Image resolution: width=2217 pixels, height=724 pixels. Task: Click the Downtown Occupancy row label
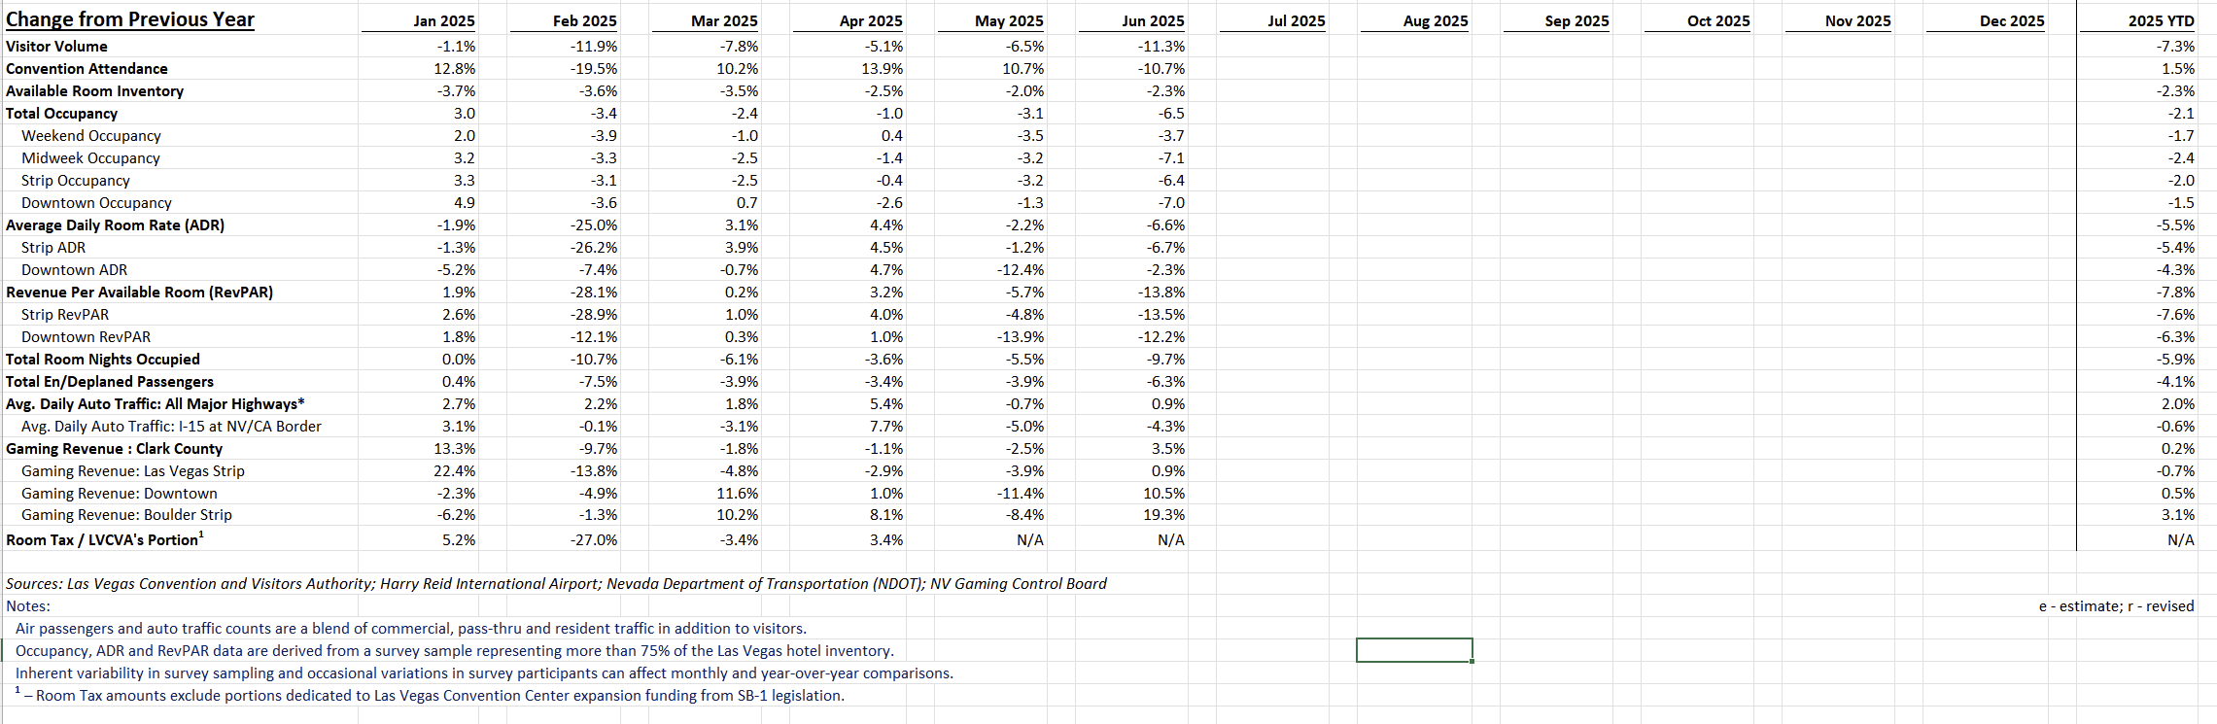pos(96,202)
